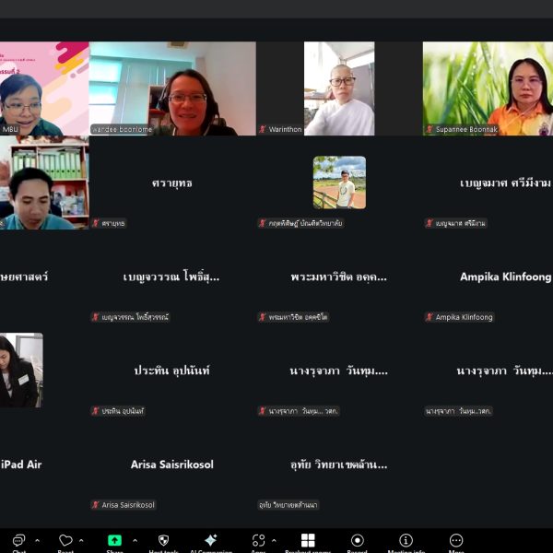Expand the chevron next to Share

[135, 540]
